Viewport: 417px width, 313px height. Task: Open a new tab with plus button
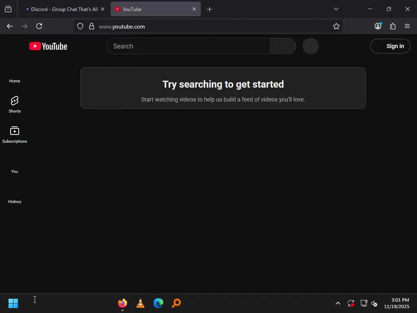coord(210,9)
